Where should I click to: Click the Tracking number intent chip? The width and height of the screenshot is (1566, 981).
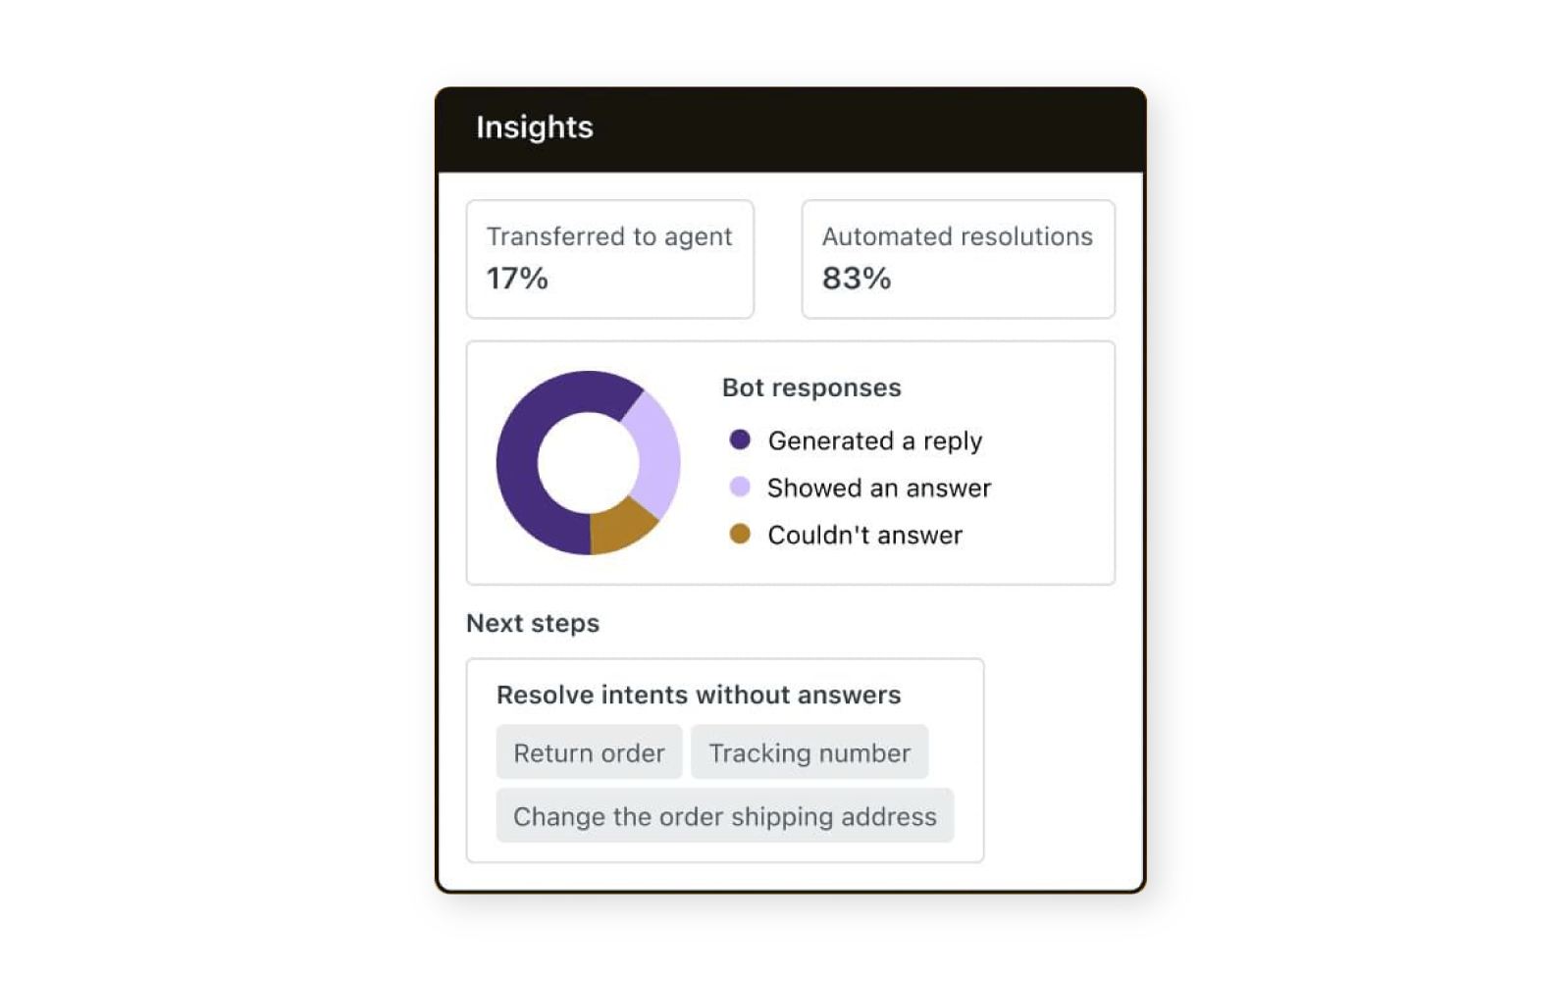click(x=809, y=752)
